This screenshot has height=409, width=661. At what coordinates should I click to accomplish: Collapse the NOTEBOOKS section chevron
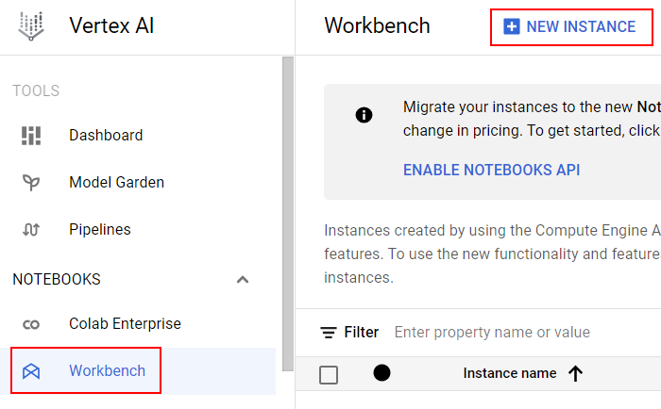tap(243, 280)
